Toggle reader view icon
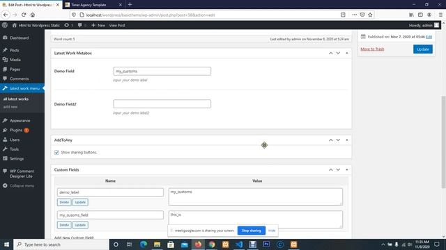 click(343, 15)
